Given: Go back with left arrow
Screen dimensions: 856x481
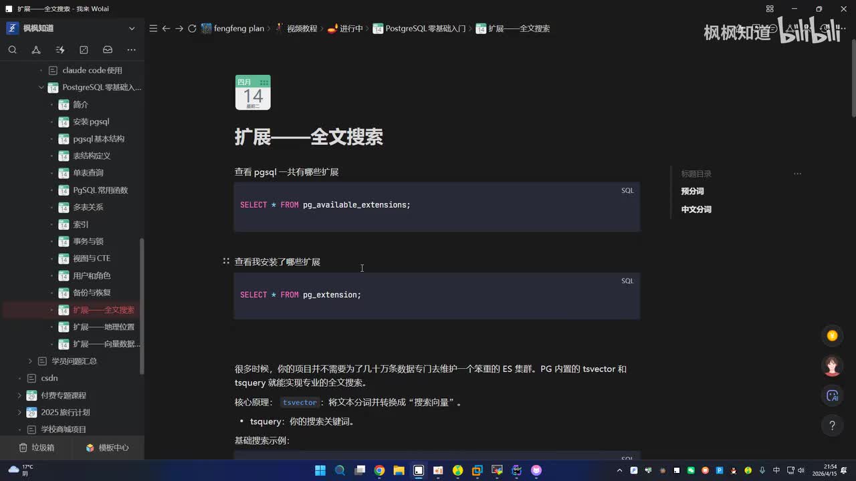Looking at the screenshot, I should [166, 29].
